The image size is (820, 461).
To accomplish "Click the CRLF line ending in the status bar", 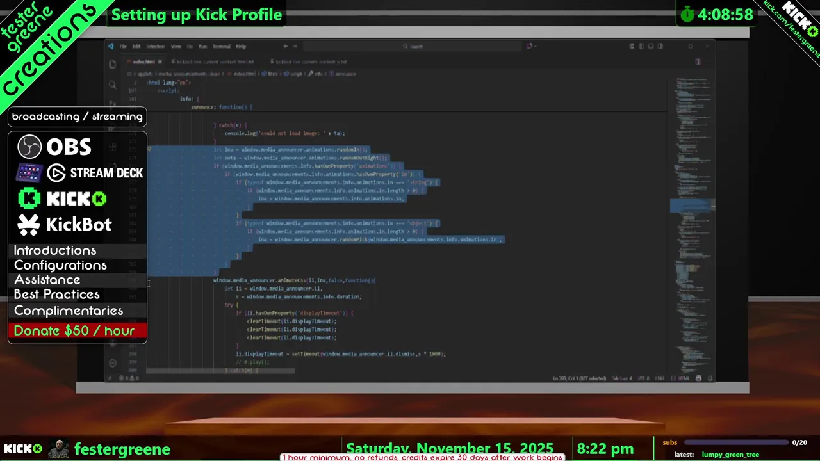I will pos(660,378).
